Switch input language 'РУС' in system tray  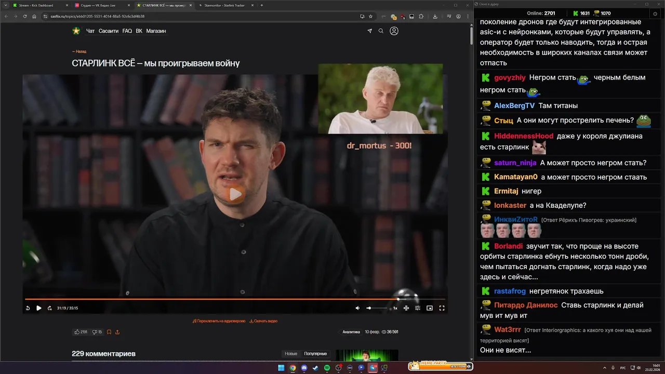[x=623, y=368]
